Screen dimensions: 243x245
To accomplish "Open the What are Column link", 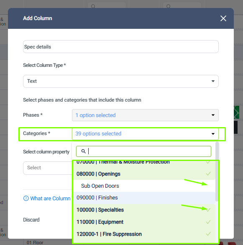I will coord(50,198).
